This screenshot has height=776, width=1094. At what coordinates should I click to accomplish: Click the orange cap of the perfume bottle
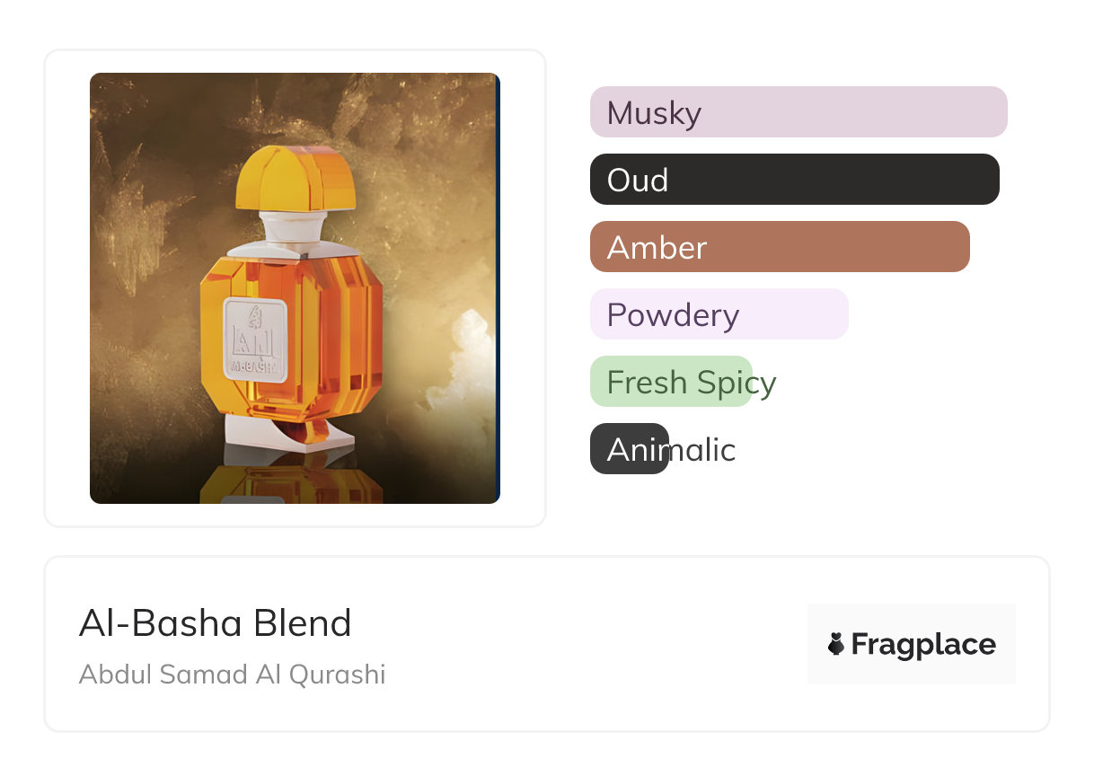[295, 177]
